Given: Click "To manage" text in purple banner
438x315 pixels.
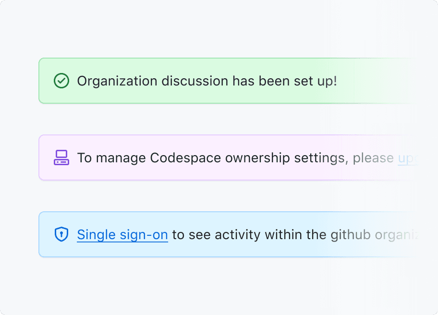Looking at the screenshot, I should 111,158.
